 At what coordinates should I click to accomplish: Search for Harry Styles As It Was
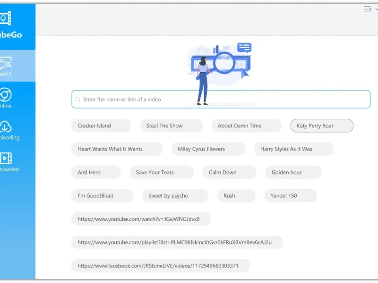pyautogui.click(x=286, y=149)
